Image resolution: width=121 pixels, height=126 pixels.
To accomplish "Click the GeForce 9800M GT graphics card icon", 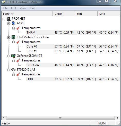I will (x=13, y=56).
